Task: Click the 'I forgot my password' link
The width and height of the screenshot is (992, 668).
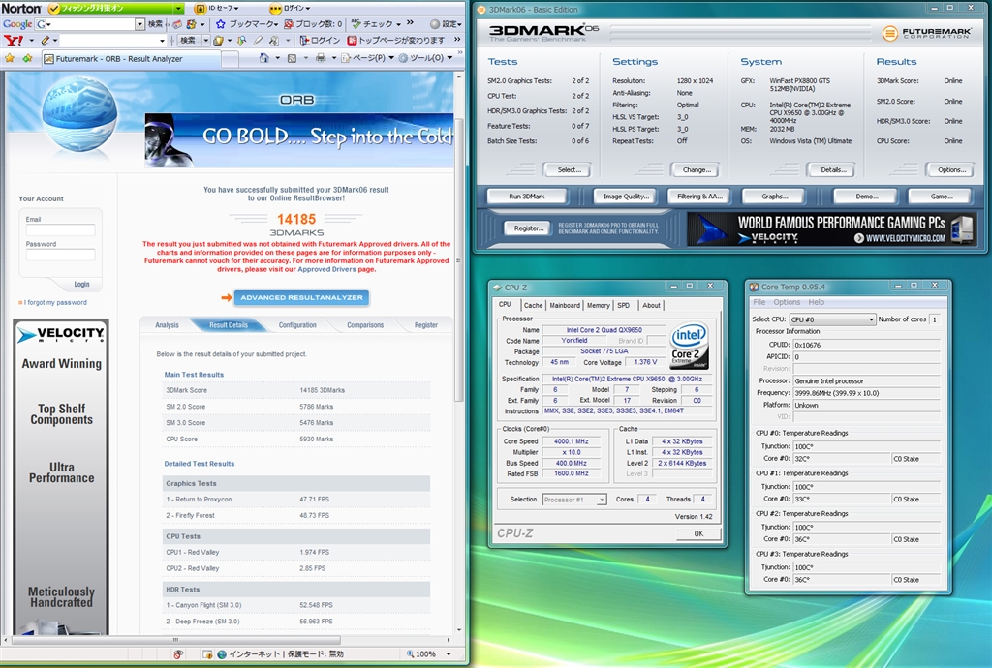Action: click(54, 302)
